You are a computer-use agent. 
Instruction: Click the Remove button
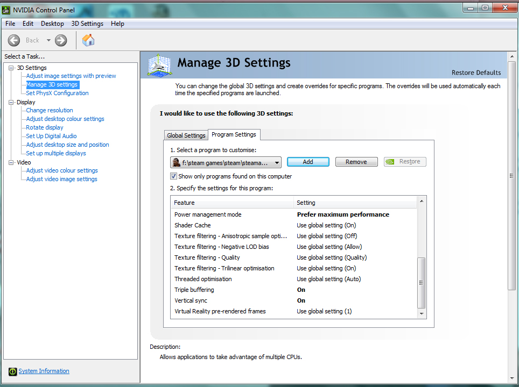[x=356, y=162]
